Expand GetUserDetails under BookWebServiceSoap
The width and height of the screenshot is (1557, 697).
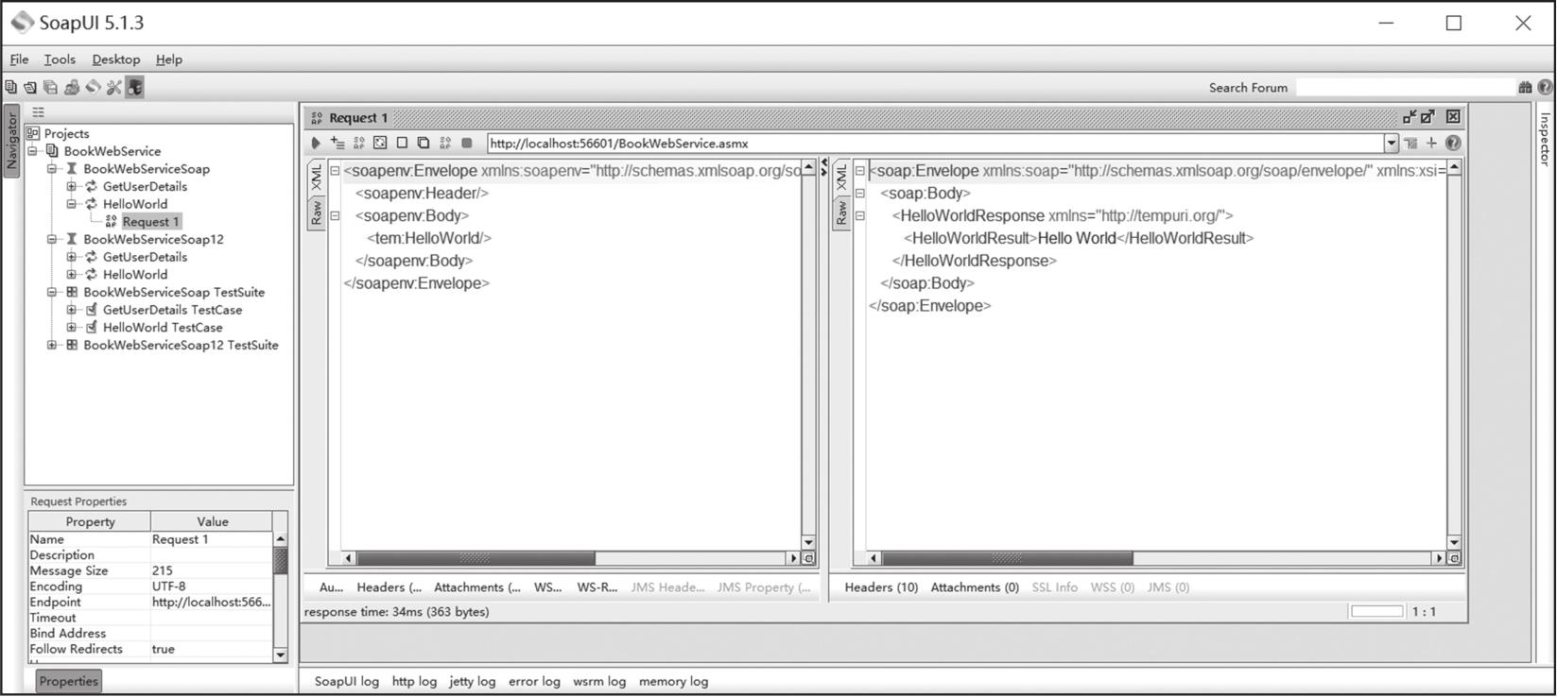71,187
